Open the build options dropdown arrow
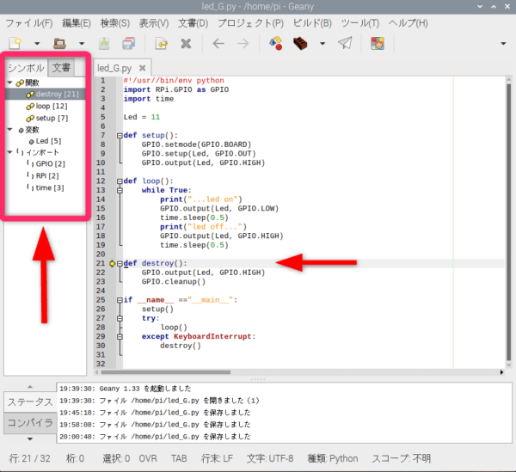Screen dimensions: 516x472 [322, 43]
